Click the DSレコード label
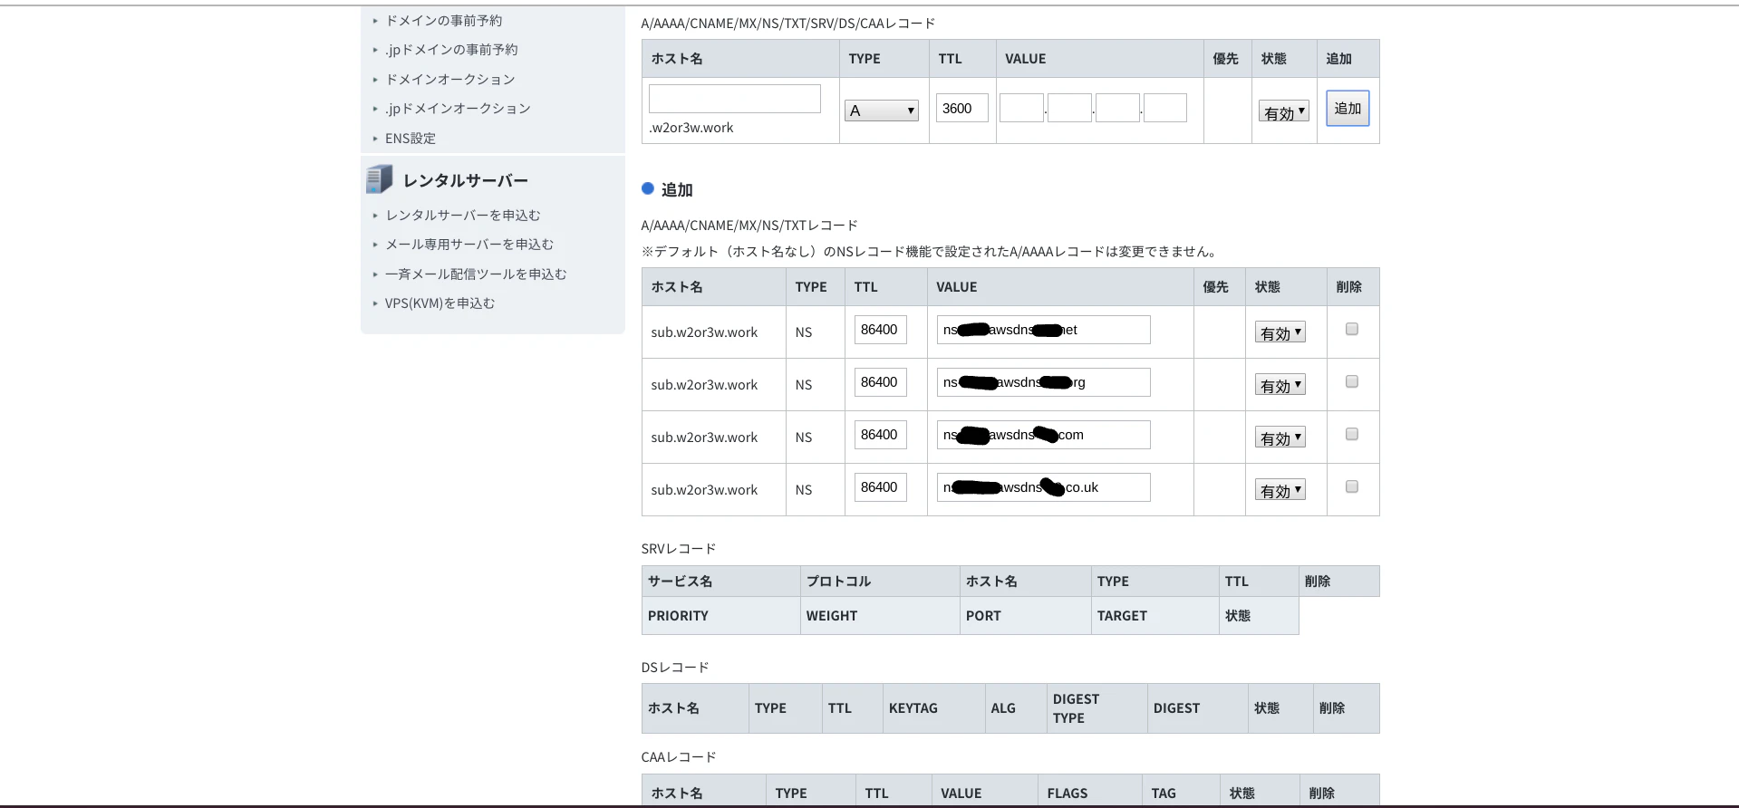The width and height of the screenshot is (1739, 808). click(x=675, y=667)
